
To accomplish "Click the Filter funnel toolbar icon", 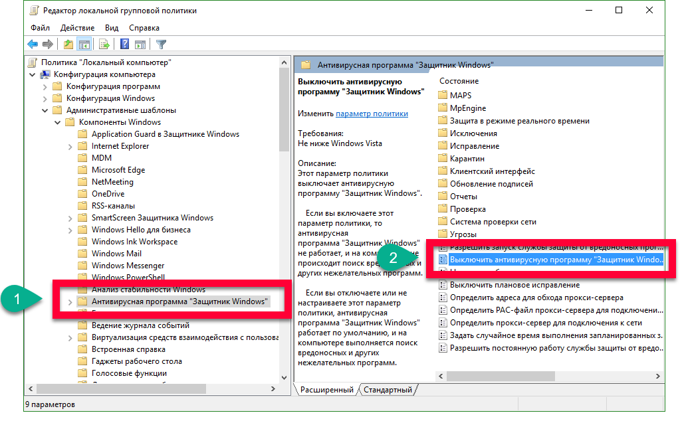I will pos(161,44).
